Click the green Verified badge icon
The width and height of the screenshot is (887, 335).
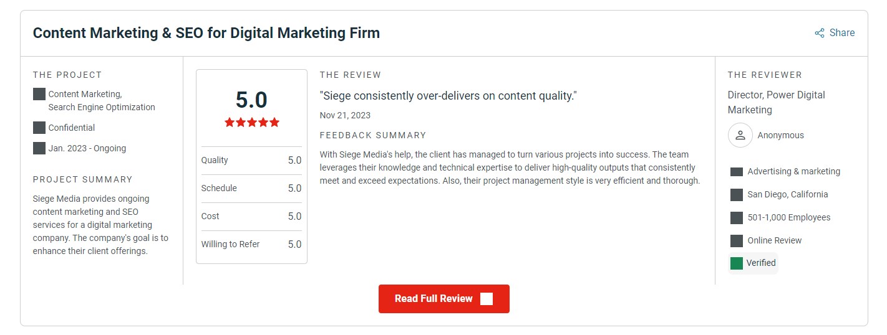tap(737, 263)
